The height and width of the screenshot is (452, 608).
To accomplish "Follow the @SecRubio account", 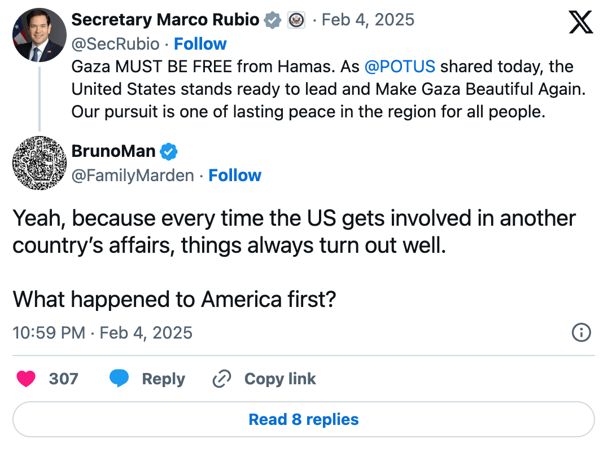I will tap(200, 43).
